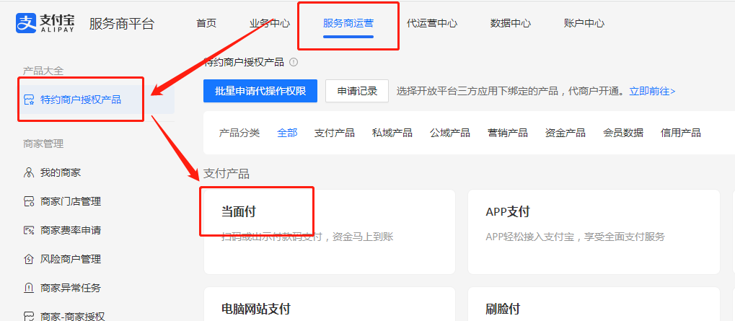This screenshot has height=321, width=735.
Task: Click the 申请记录 button
Action: click(x=357, y=91)
